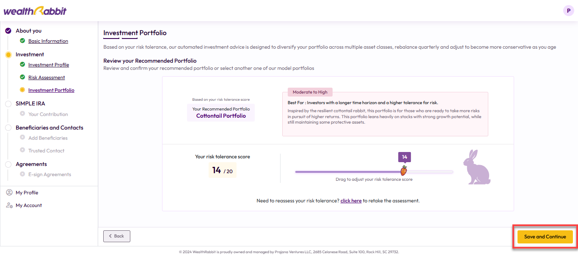Click 'Your risk tolerance score' label
This screenshot has width=578, height=257.
[x=223, y=157]
